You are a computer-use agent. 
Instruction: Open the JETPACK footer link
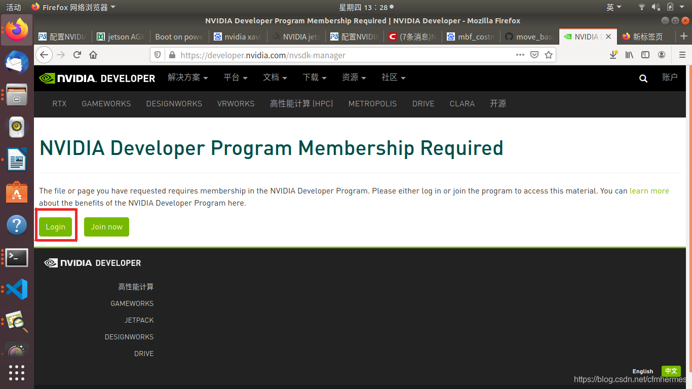pos(139,320)
